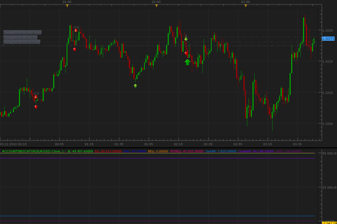The width and height of the screenshot is (337, 224).
Task: Click the top time label 03:00
Action: click(245, 2)
